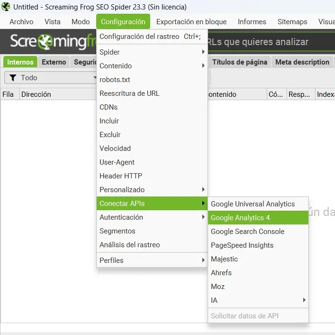The image size is (335, 335).
Task: Select the Segmentos option
Action: pos(152,231)
